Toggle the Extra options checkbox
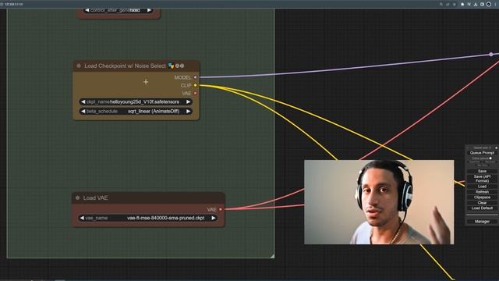Viewport: 499px width, 281px height. [490, 158]
